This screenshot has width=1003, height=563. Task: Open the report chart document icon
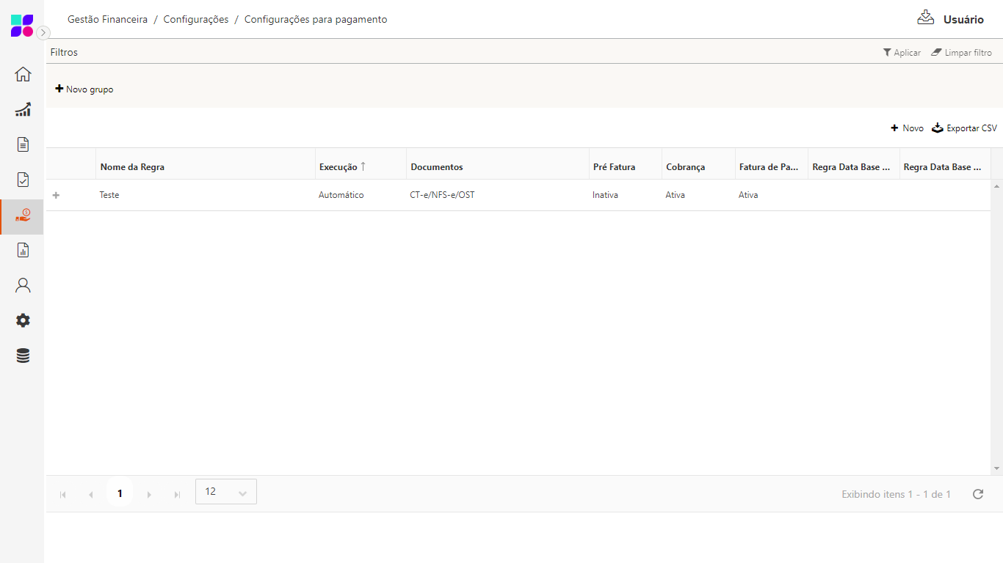[23, 251]
